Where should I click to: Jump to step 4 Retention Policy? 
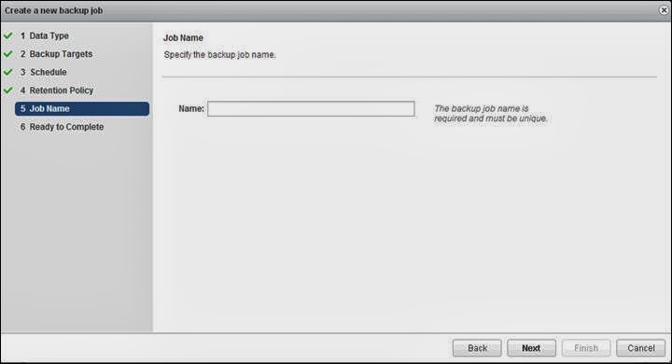(x=57, y=91)
